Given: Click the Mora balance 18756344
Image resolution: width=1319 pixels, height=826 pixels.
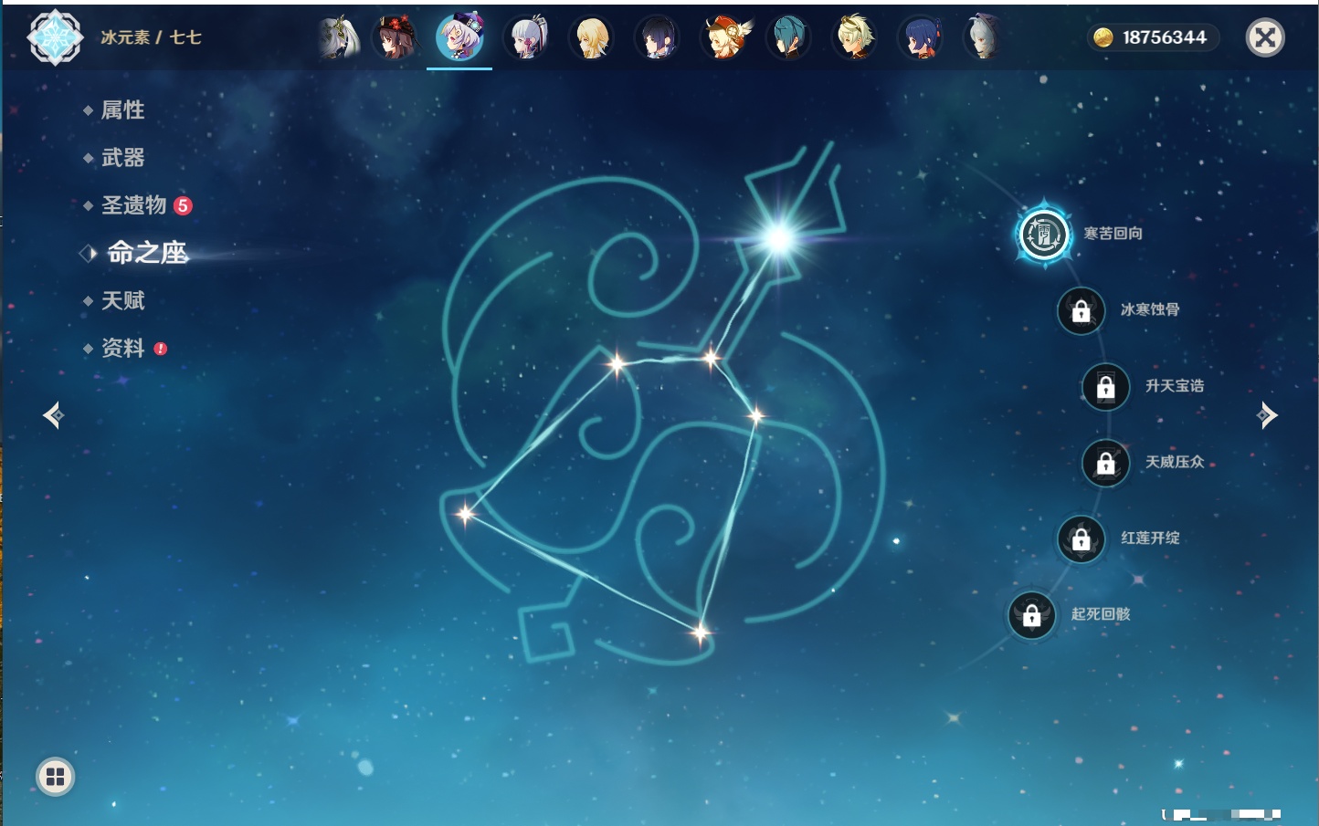Looking at the screenshot, I should 1153,37.
